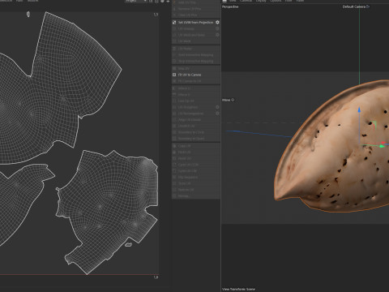Choose the Copy UV command
The image size is (389, 292).
185,146
